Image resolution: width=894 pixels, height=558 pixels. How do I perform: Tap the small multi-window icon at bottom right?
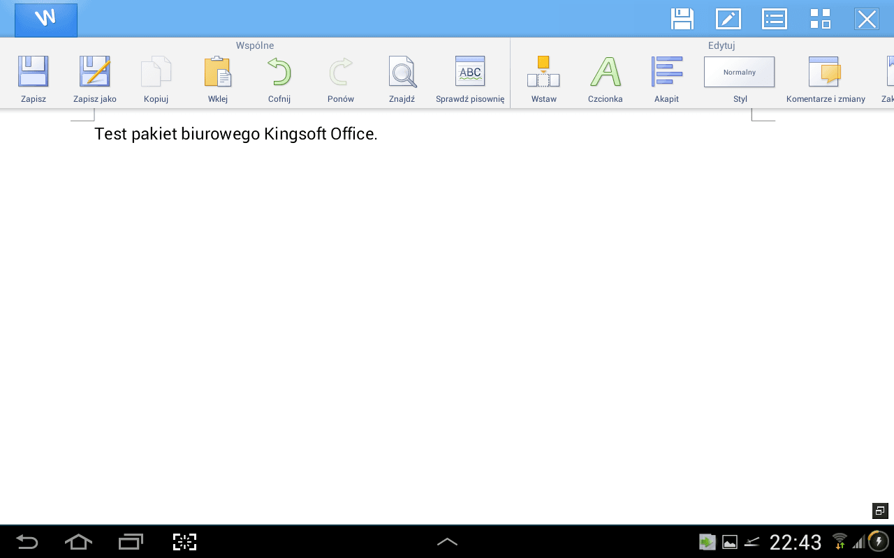coord(880,511)
